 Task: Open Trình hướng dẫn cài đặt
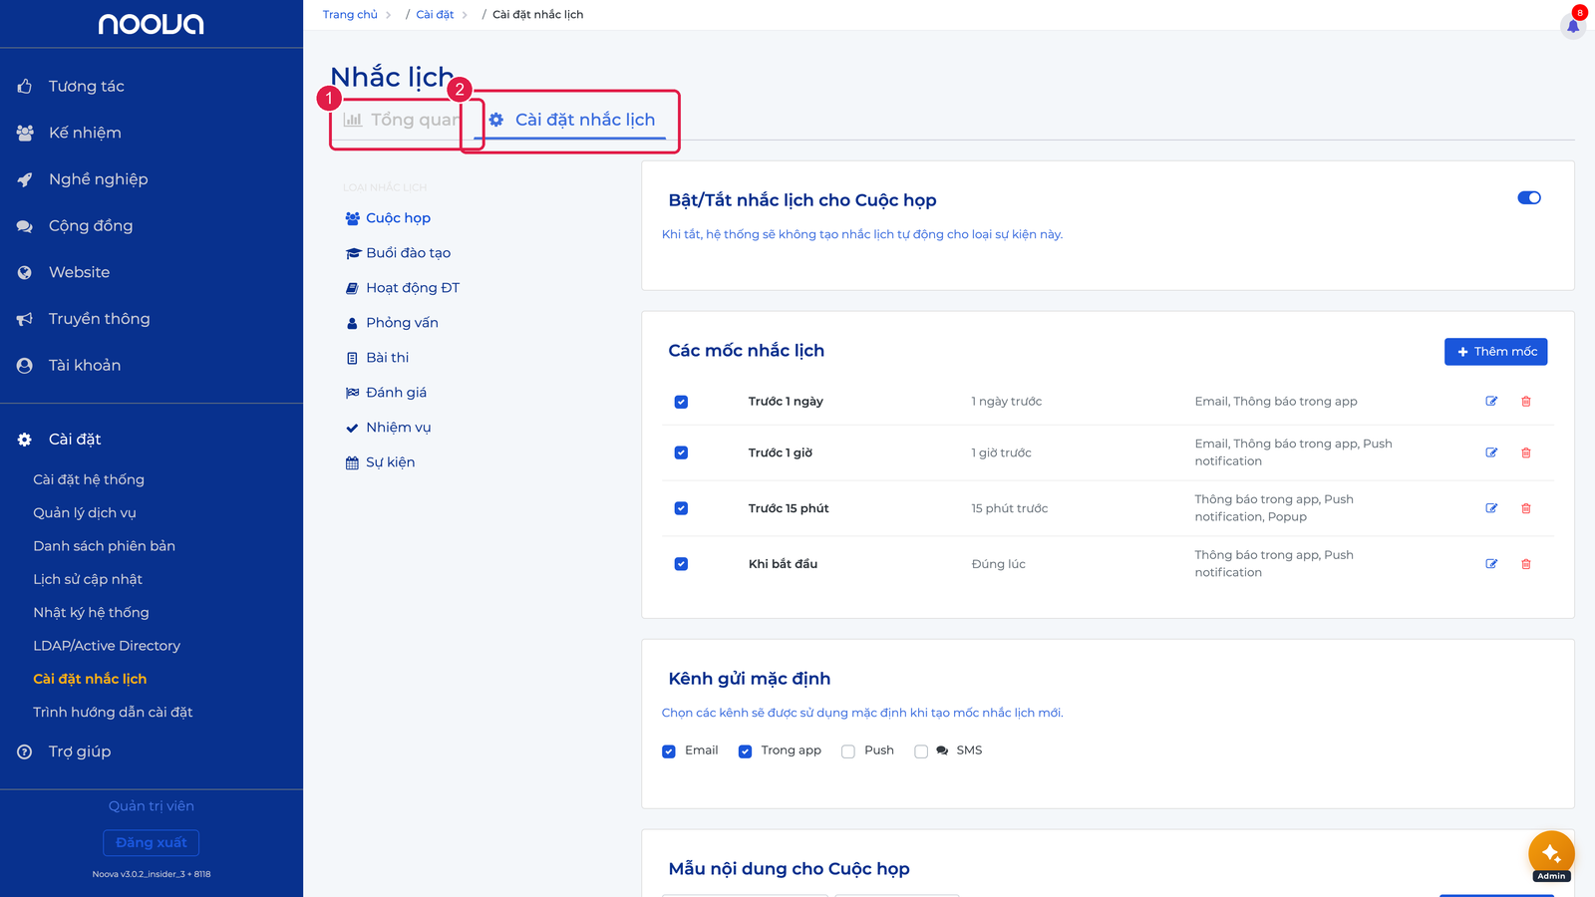(113, 712)
